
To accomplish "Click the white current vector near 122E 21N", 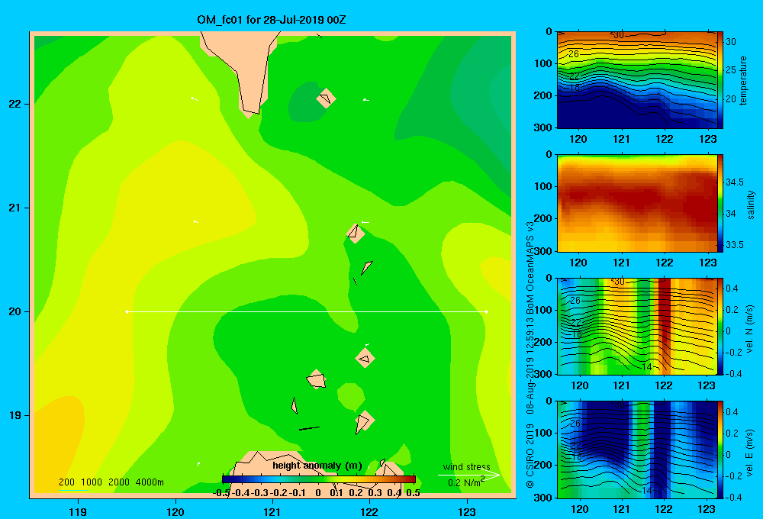I will (x=365, y=222).
